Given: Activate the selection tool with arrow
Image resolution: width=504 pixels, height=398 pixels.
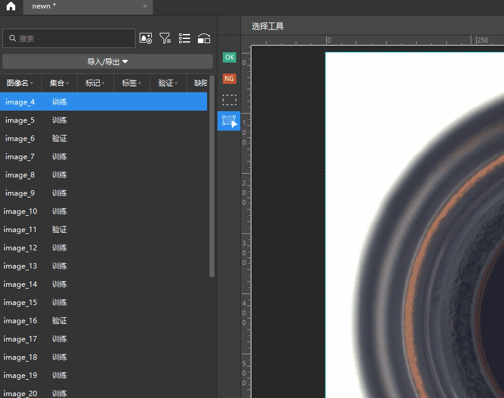Looking at the screenshot, I should [229, 121].
